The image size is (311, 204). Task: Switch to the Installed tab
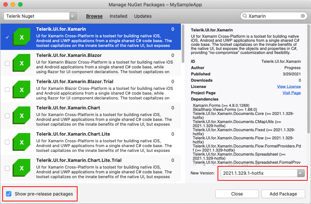(x=119, y=16)
